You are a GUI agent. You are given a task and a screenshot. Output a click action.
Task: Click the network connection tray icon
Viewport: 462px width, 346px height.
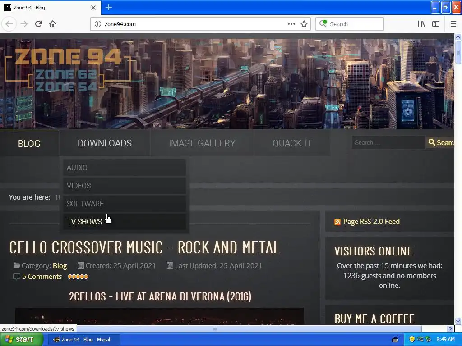click(420, 339)
